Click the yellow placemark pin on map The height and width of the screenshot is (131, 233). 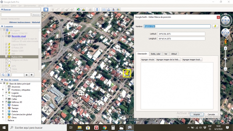coord(127,73)
